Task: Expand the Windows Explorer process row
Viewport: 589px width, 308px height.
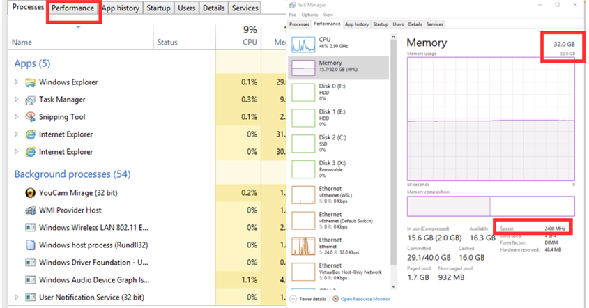Action: click(x=17, y=82)
